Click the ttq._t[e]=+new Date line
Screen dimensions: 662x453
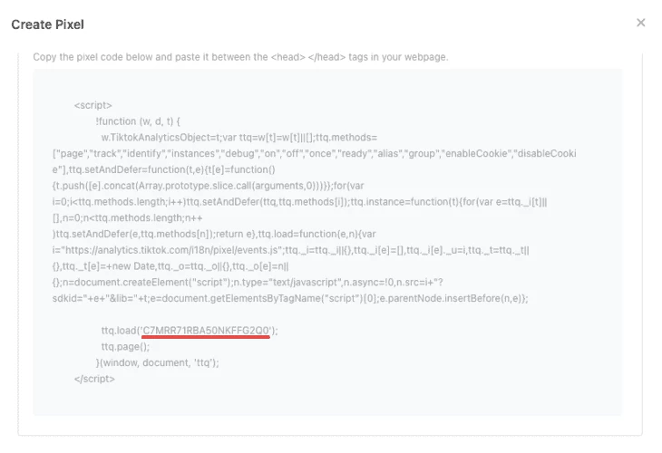[x=170, y=266]
